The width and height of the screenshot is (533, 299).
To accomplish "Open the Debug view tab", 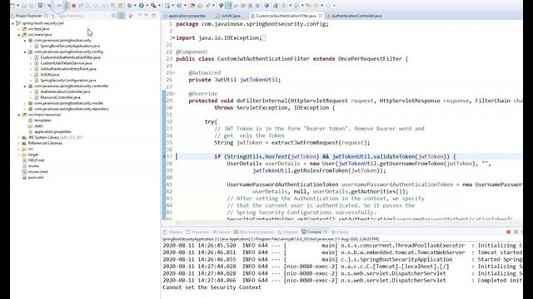I will 340,232.
